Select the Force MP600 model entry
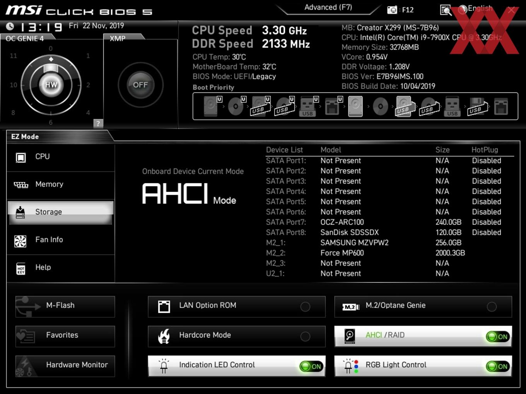The width and height of the screenshot is (526, 394). 342,253
